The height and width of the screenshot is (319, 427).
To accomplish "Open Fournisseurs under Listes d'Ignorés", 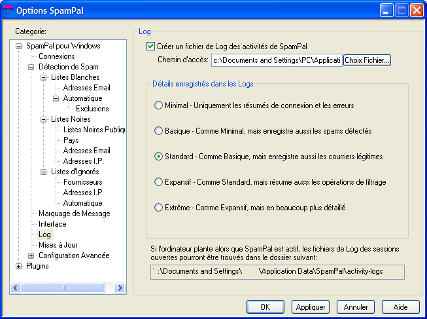I will 83,182.
